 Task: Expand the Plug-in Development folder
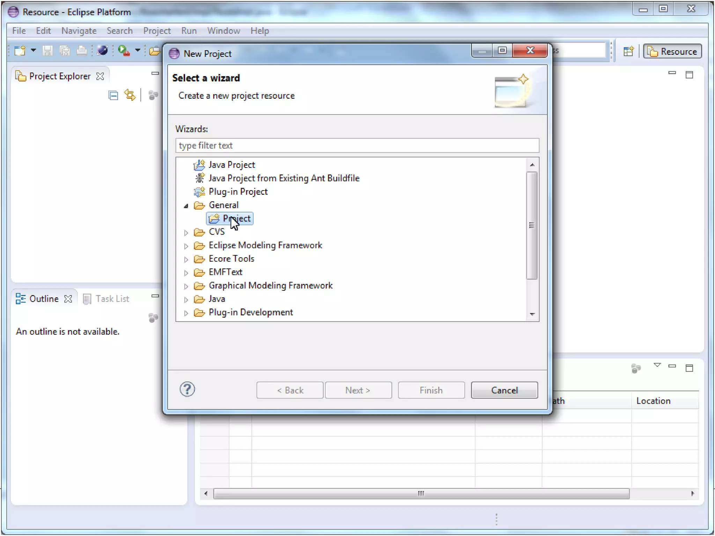coord(186,313)
